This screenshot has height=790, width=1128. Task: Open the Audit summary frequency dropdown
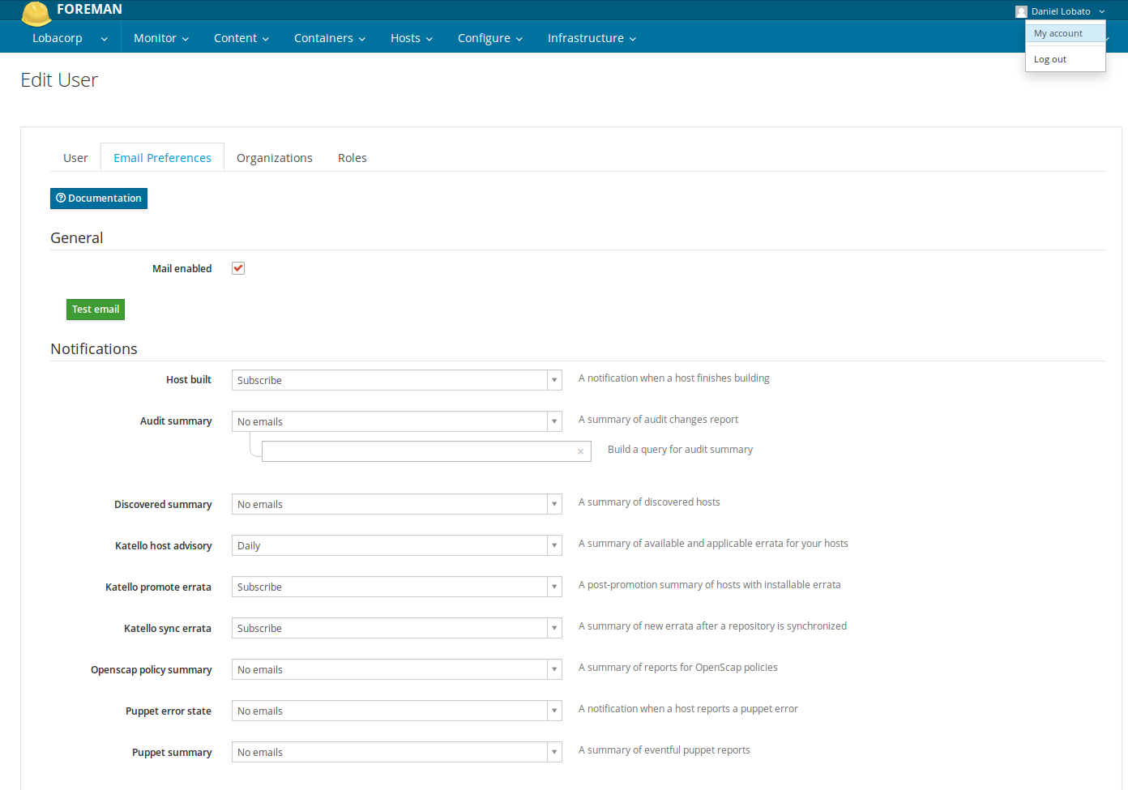396,421
